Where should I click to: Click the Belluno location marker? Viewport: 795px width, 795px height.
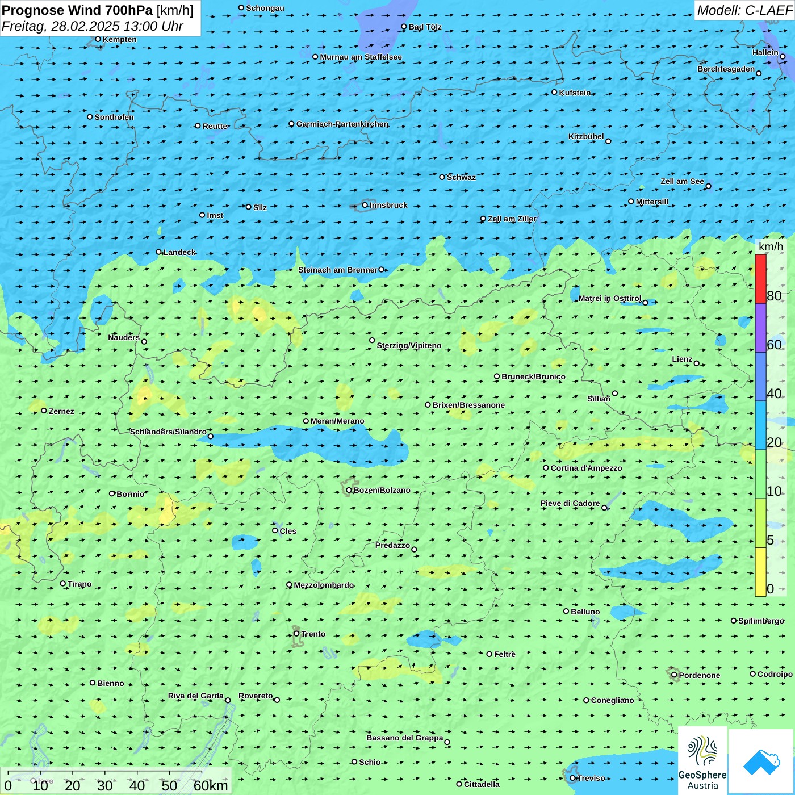[x=566, y=611]
